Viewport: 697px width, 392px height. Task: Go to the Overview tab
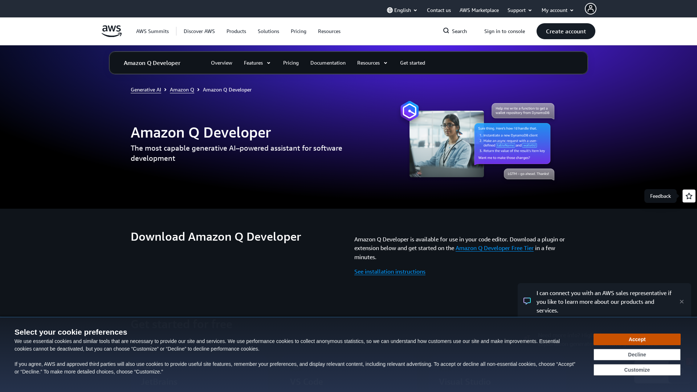(x=221, y=63)
